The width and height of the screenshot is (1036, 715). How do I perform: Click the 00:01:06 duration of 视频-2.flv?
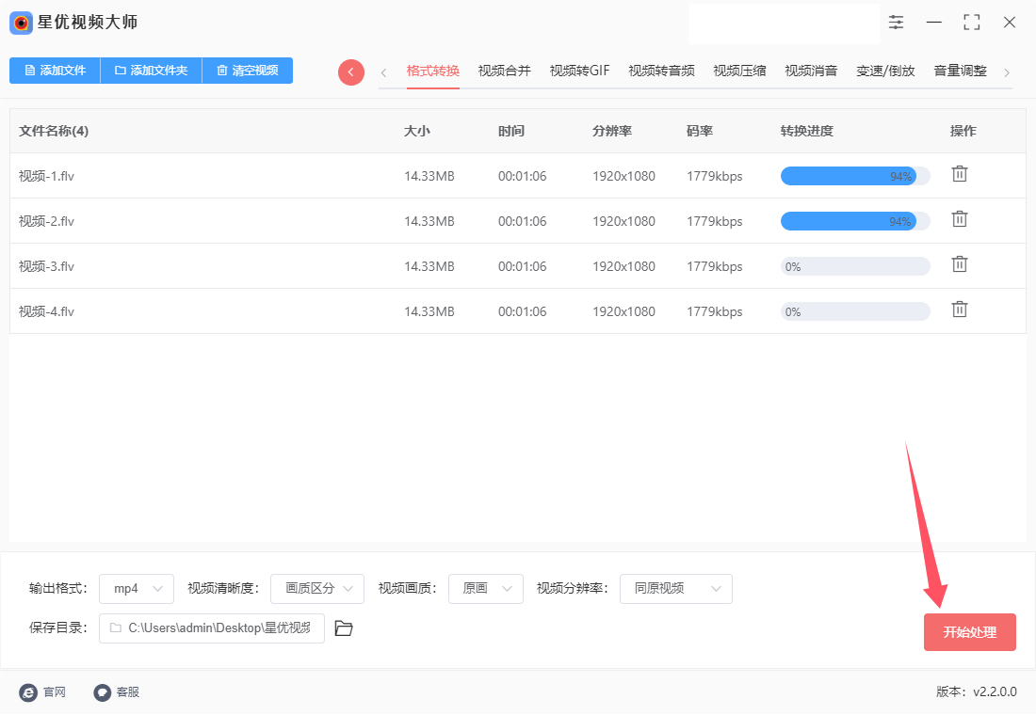pyautogui.click(x=522, y=221)
